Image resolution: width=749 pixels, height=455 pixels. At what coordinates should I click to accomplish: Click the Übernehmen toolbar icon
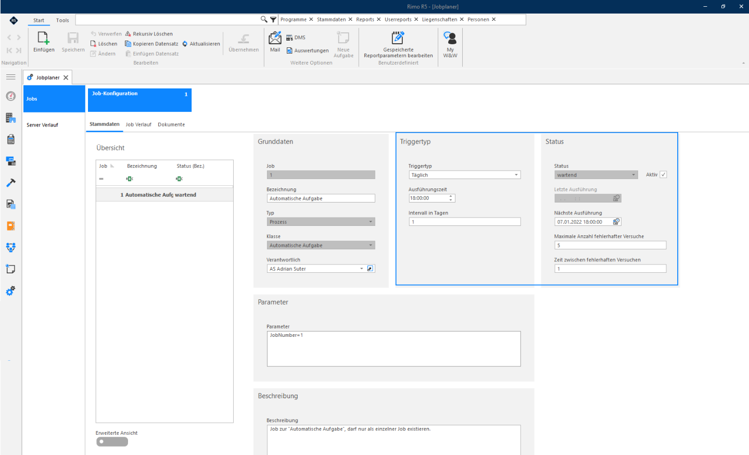point(244,39)
